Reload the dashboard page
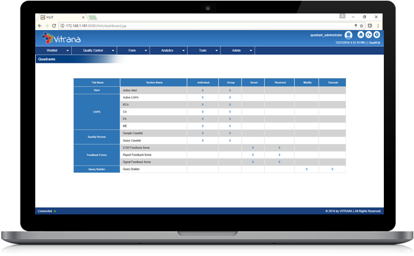The width and height of the screenshot is (414, 256). (x=54, y=25)
